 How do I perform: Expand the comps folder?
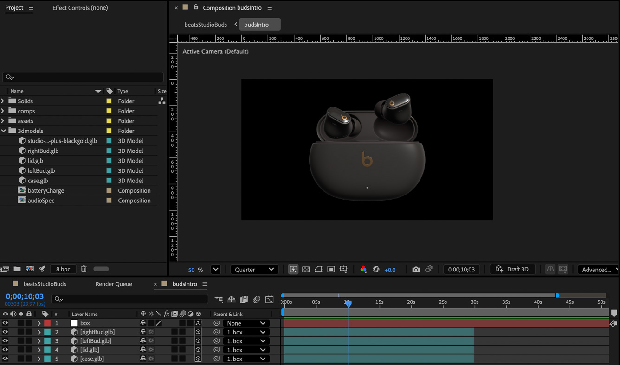(x=3, y=111)
